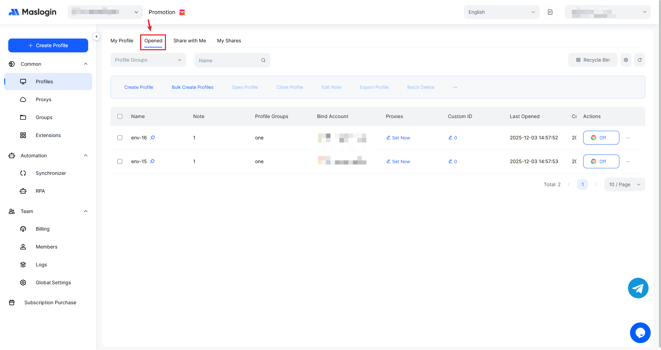Screen dimensions: 661x350
Task: Switch to the My Profile tab
Action: (x=122, y=41)
